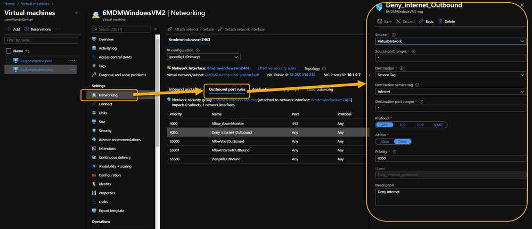Click the Search (Ctrl+/) box
This screenshot has width=532, height=229.
pos(121,29)
